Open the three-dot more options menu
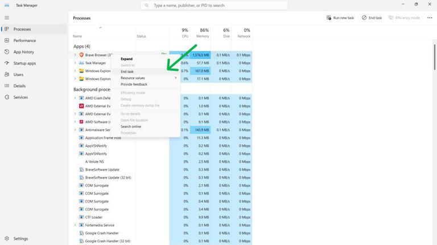This screenshot has width=437, height=245. tap(430, 18)
